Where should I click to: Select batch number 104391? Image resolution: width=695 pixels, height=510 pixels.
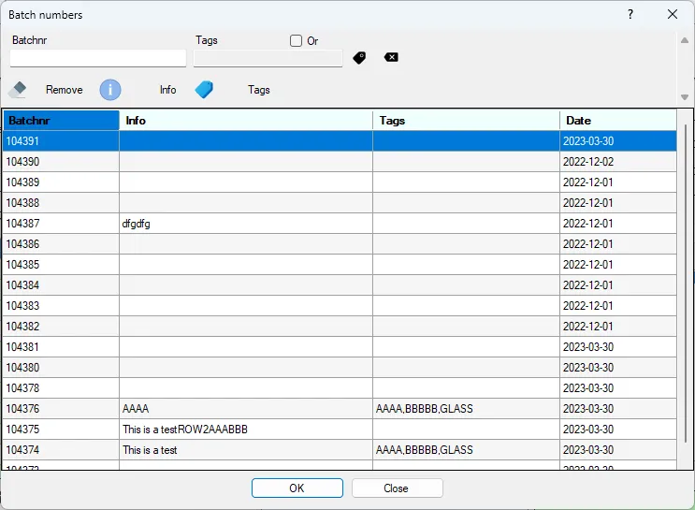coord(61,141)
